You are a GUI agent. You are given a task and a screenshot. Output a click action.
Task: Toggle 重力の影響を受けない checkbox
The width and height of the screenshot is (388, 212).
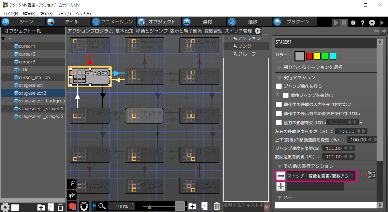(279, 123)
